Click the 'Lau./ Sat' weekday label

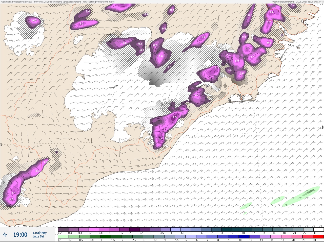38,237
